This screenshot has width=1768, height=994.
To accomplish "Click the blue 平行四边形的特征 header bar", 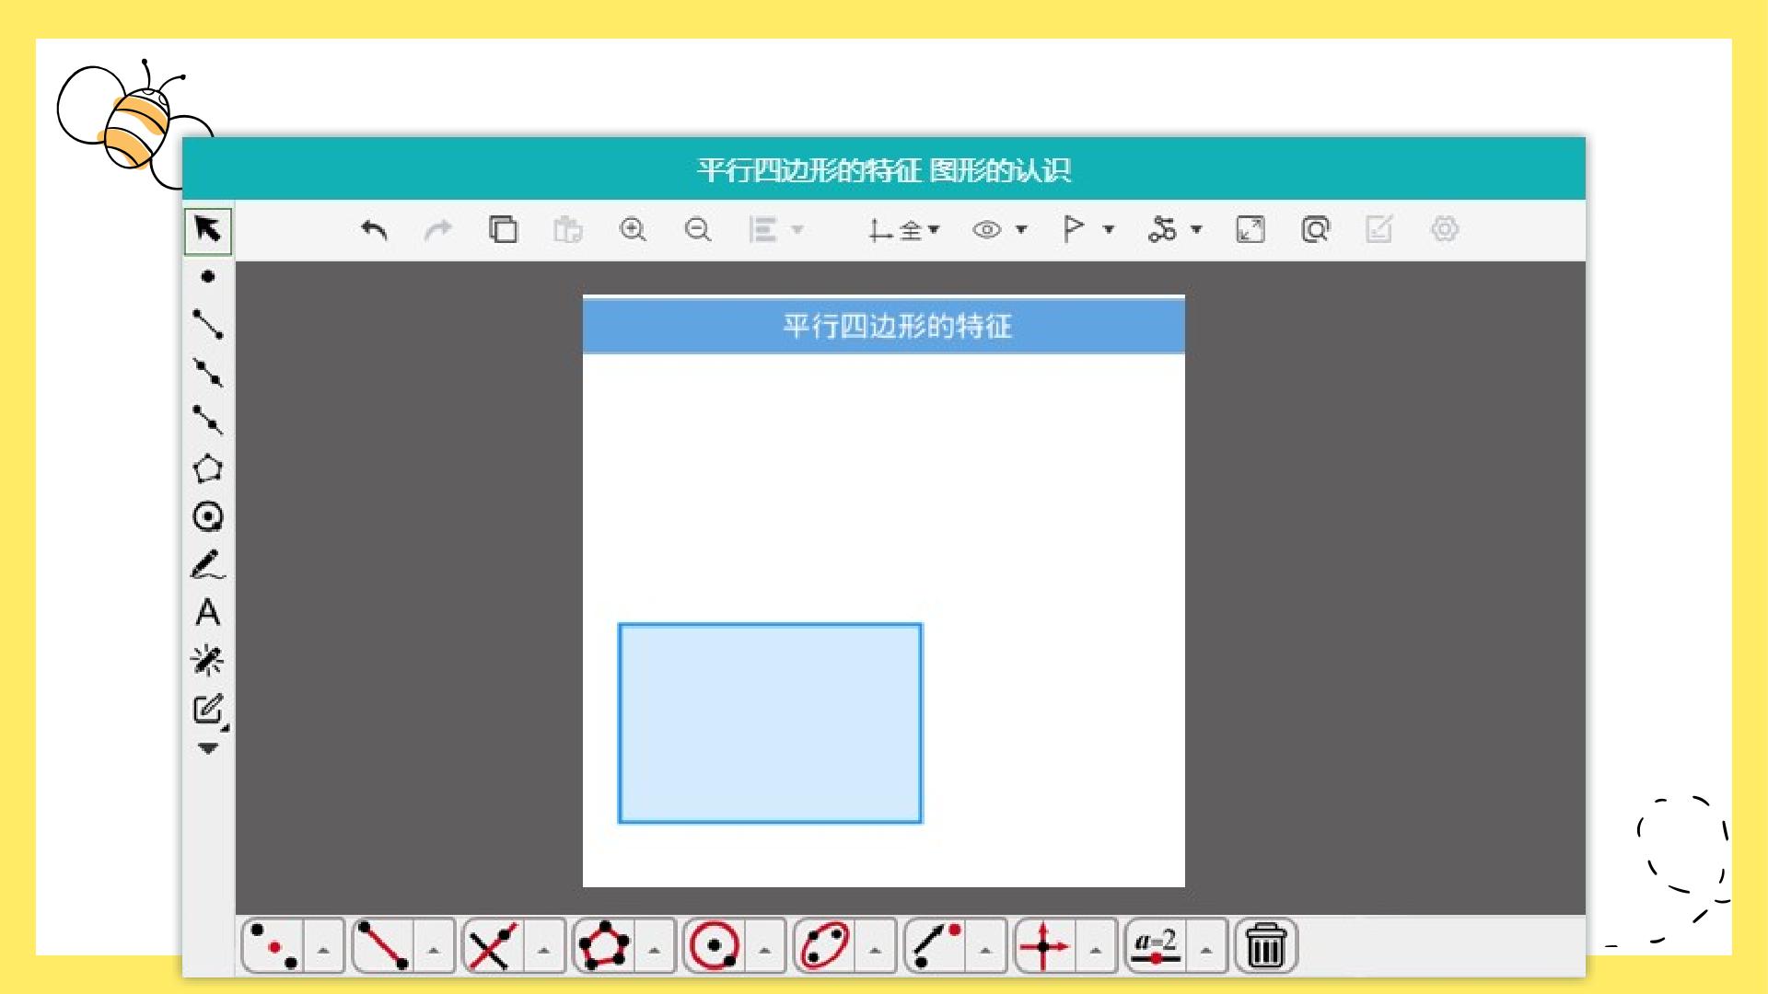I will coord(884,326).
